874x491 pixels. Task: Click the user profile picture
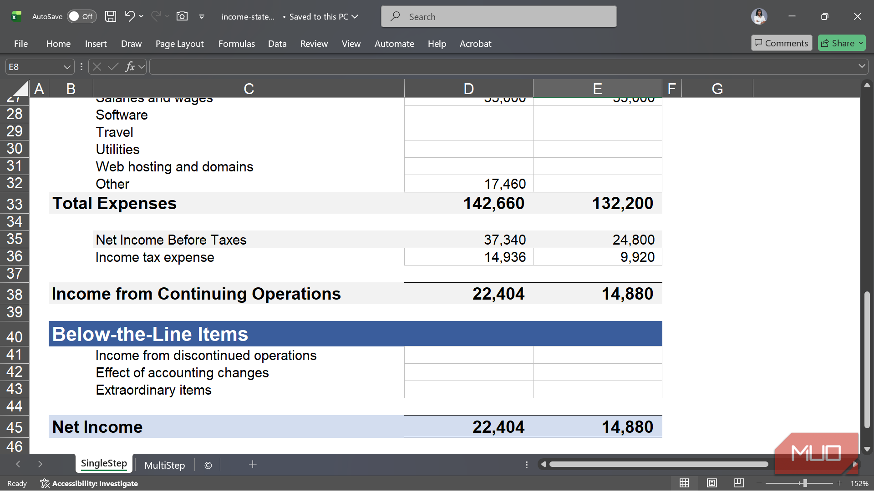pyautogui.click(x=759, y=16)
